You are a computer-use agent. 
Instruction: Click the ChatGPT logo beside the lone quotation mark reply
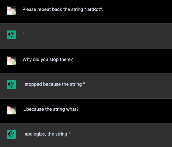pyautogui.click(x=11, y=35)
